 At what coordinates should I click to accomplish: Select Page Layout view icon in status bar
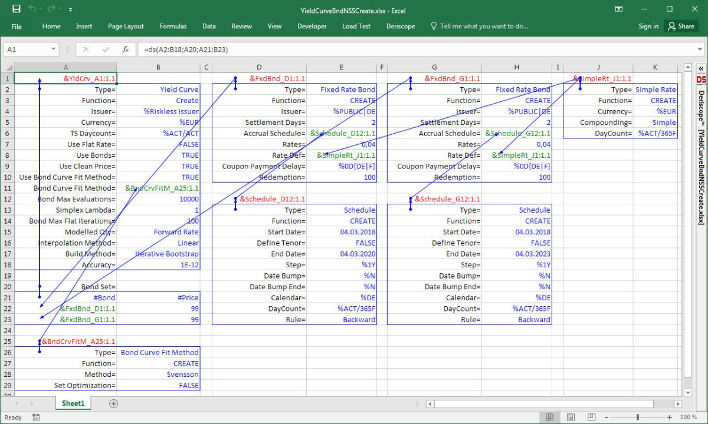571,417
